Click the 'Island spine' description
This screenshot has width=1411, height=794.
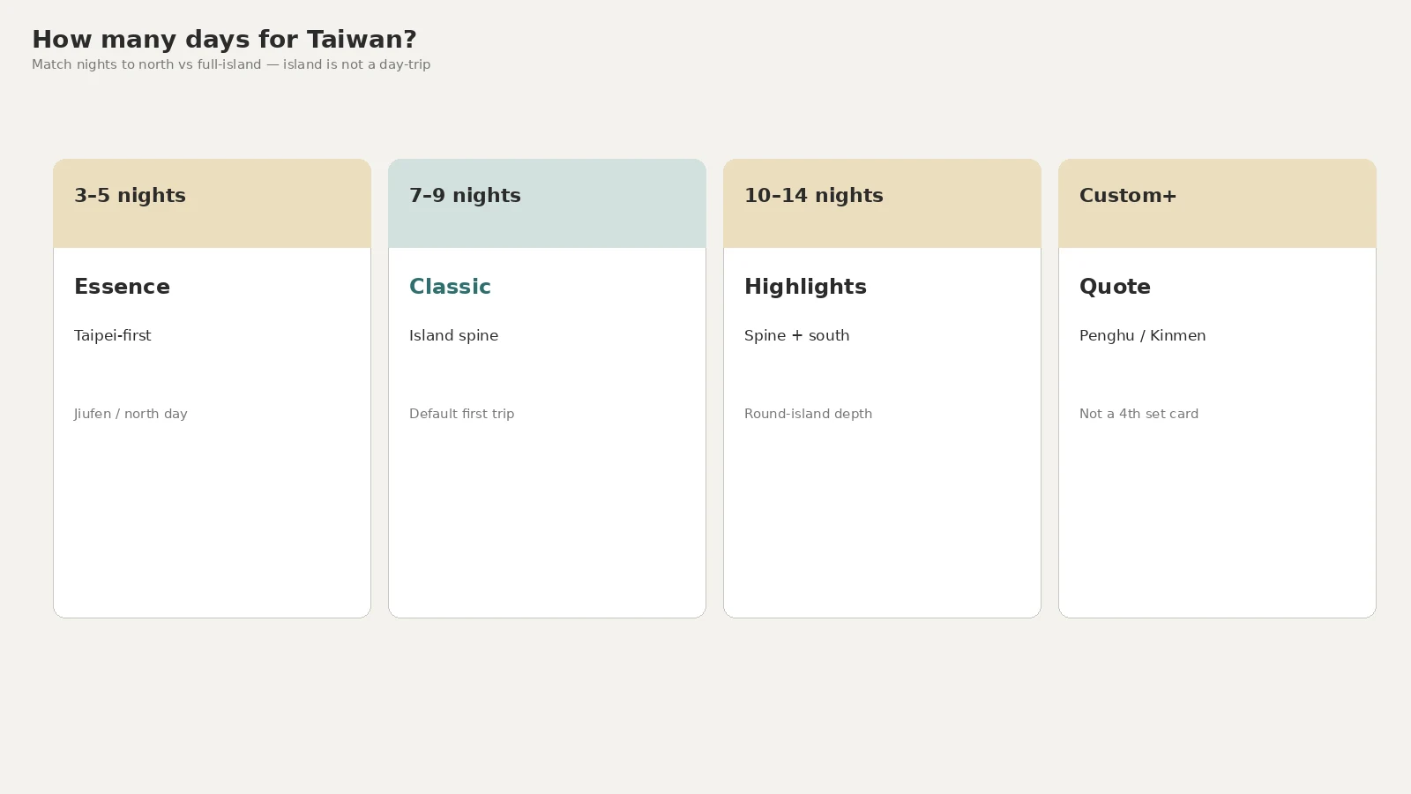pos(453,335)
